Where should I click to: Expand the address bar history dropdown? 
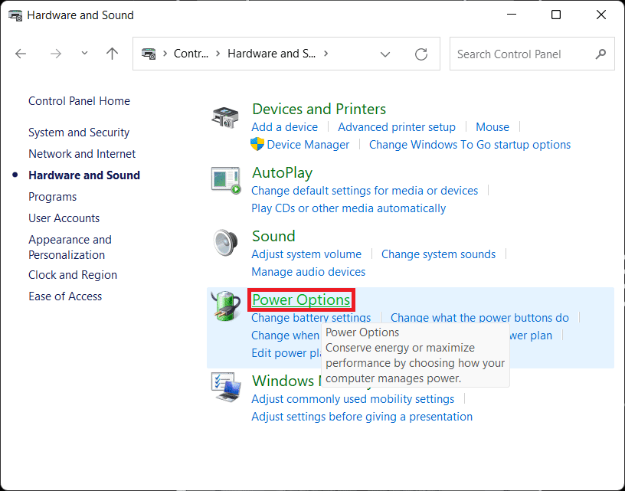(385, 54)
